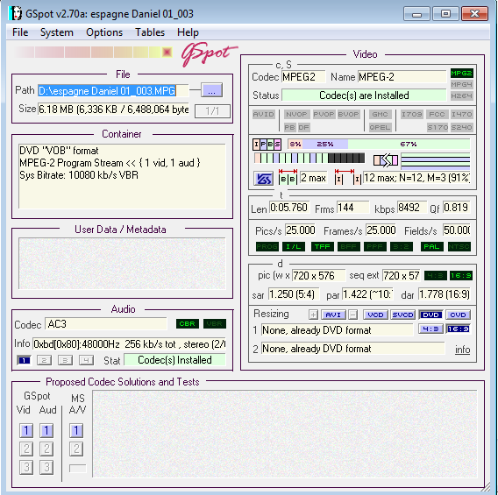Click the red X at progress bar end
This screenshot has height=495, width=498.
[167, 52]
